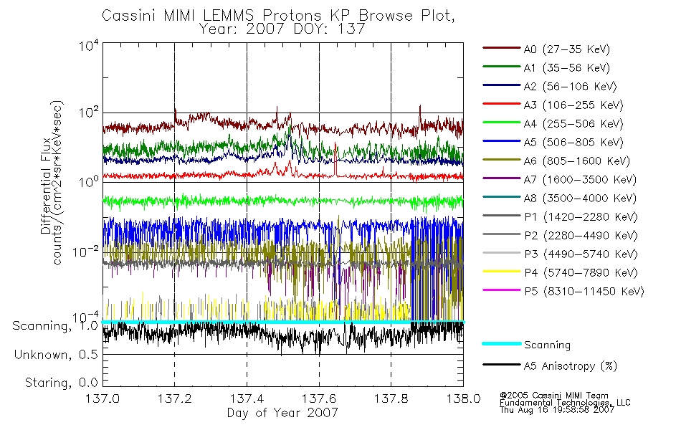Click the Year: 2007 DOY: 137 subtitle

coord(282,29)
